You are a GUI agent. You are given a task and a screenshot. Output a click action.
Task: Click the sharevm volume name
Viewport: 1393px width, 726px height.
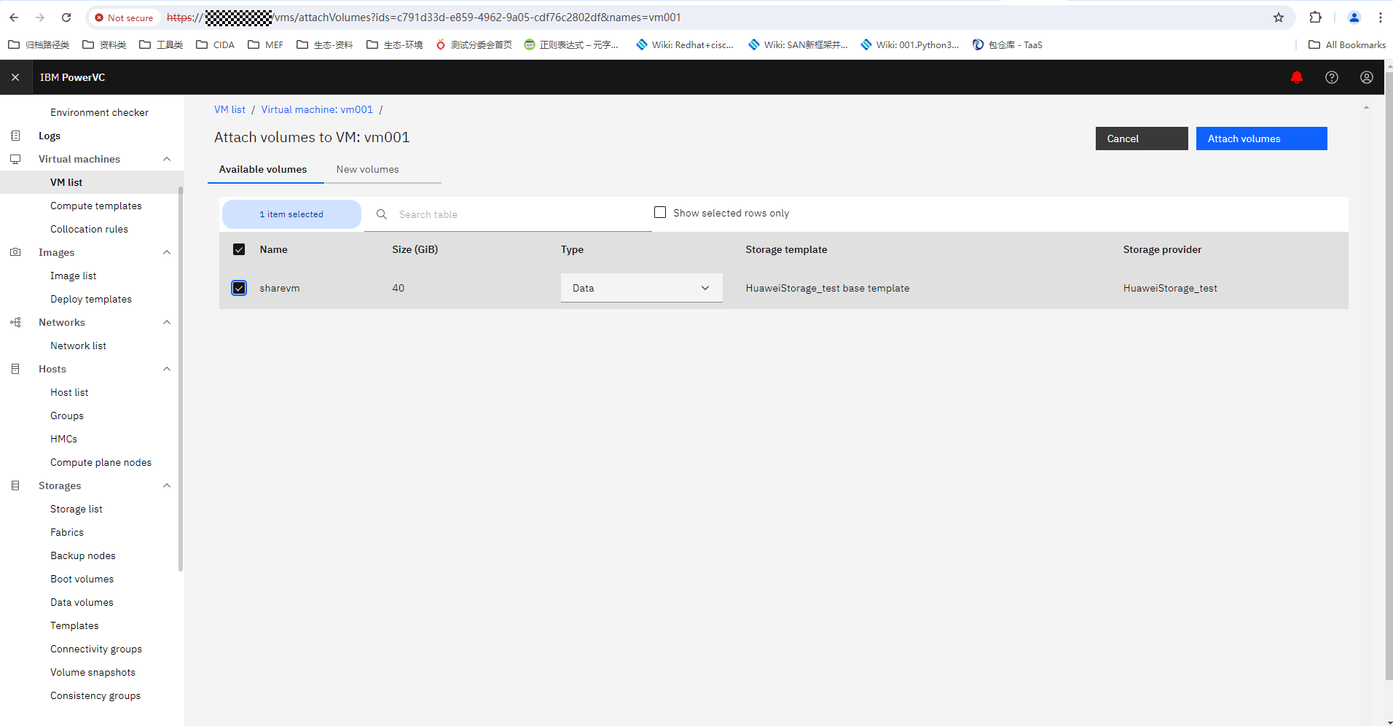click(280, 288)
